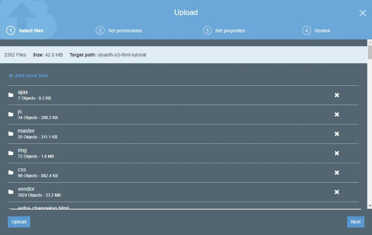Click the ajax folder icon
Image resolution: width=372 pixels, height=235 pixels.
point(11,95)
